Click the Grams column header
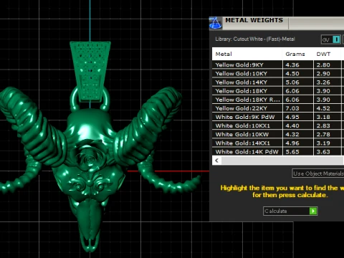The image size is (344, 258). coord(297,54)
